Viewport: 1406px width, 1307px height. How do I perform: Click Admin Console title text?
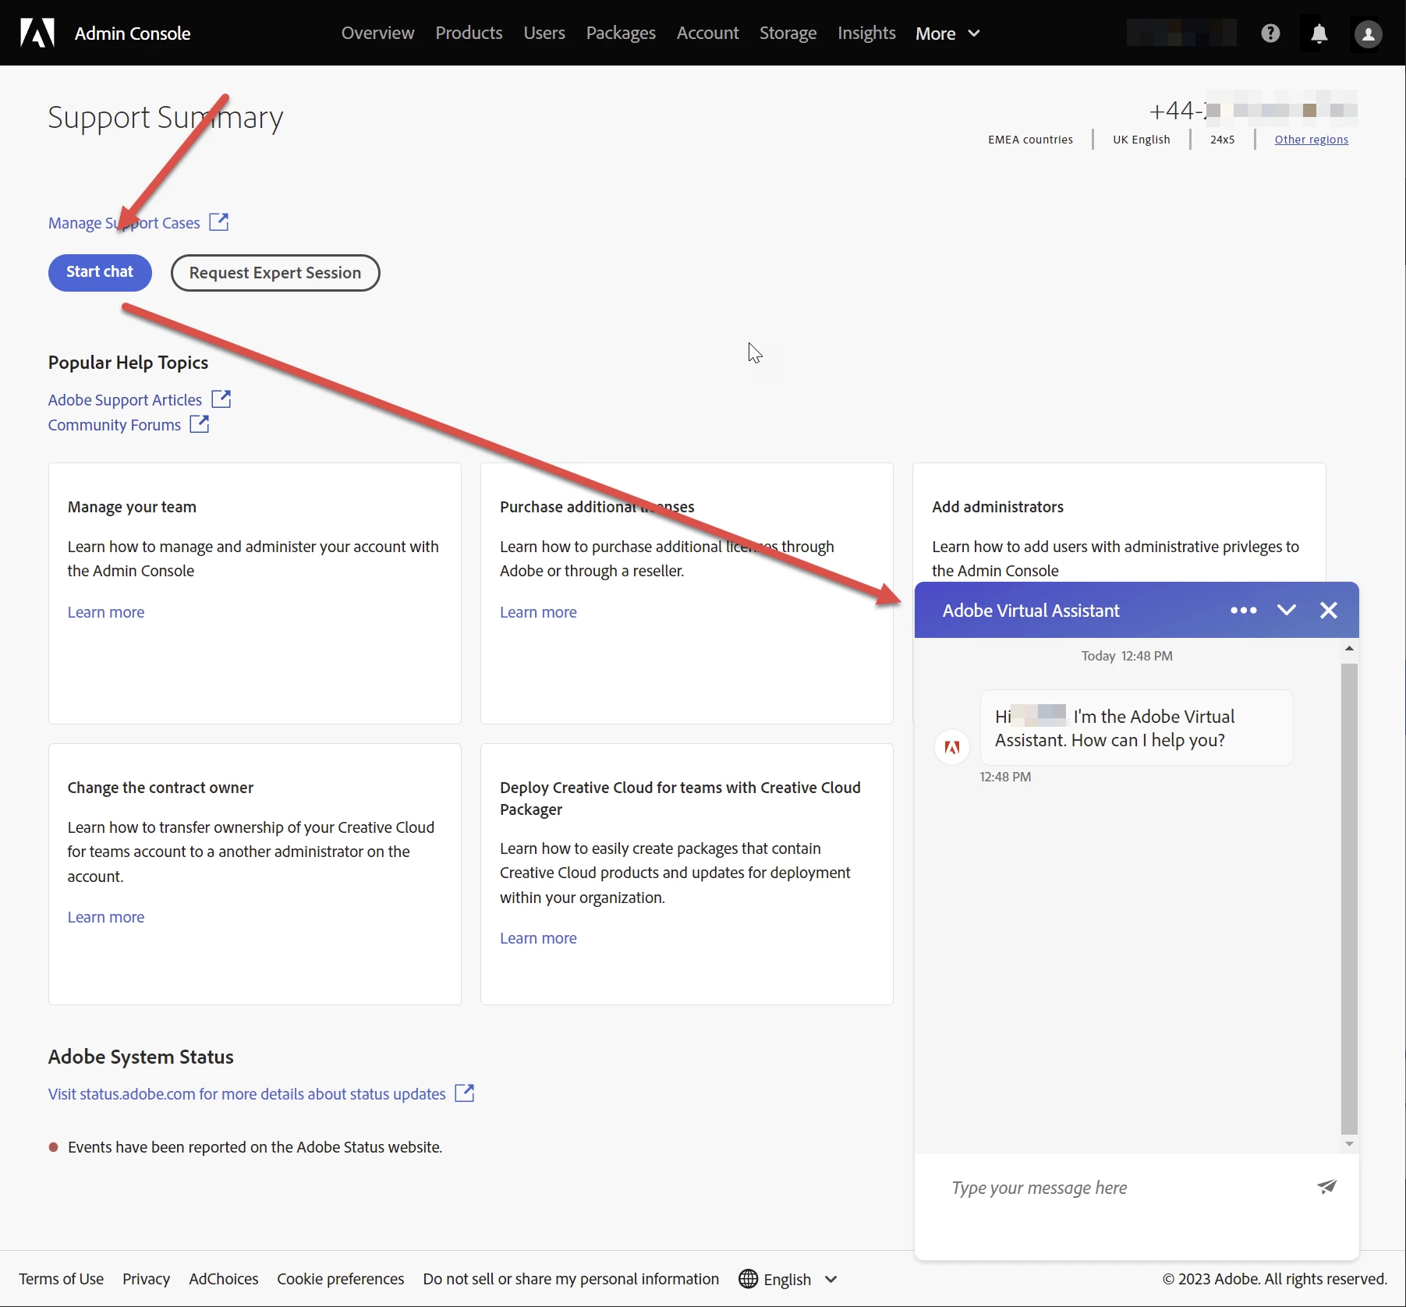pos(132,34)
